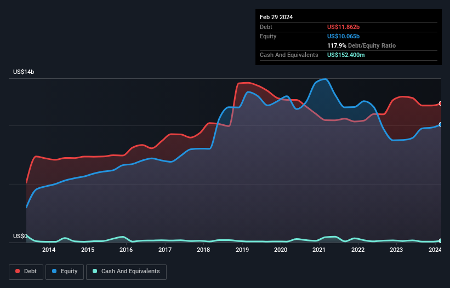450x288 pixels.
Task: Click the US$152.400m cash value
Action: [x=346, y=55]
